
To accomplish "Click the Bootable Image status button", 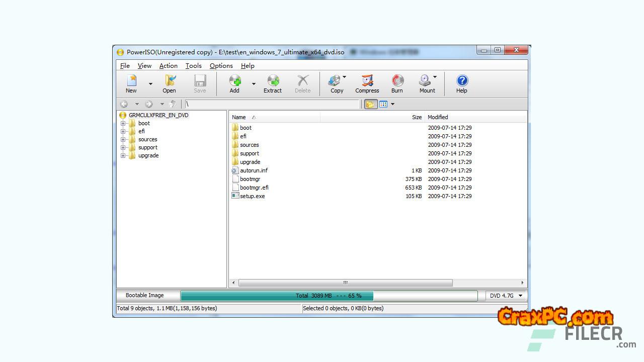I will (145, 296).
